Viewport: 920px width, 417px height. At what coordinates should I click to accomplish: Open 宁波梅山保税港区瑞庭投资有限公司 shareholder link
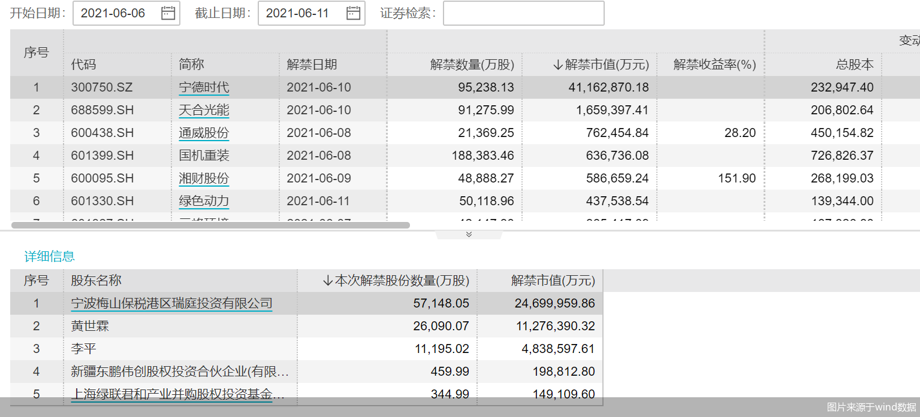coord(171,303)
